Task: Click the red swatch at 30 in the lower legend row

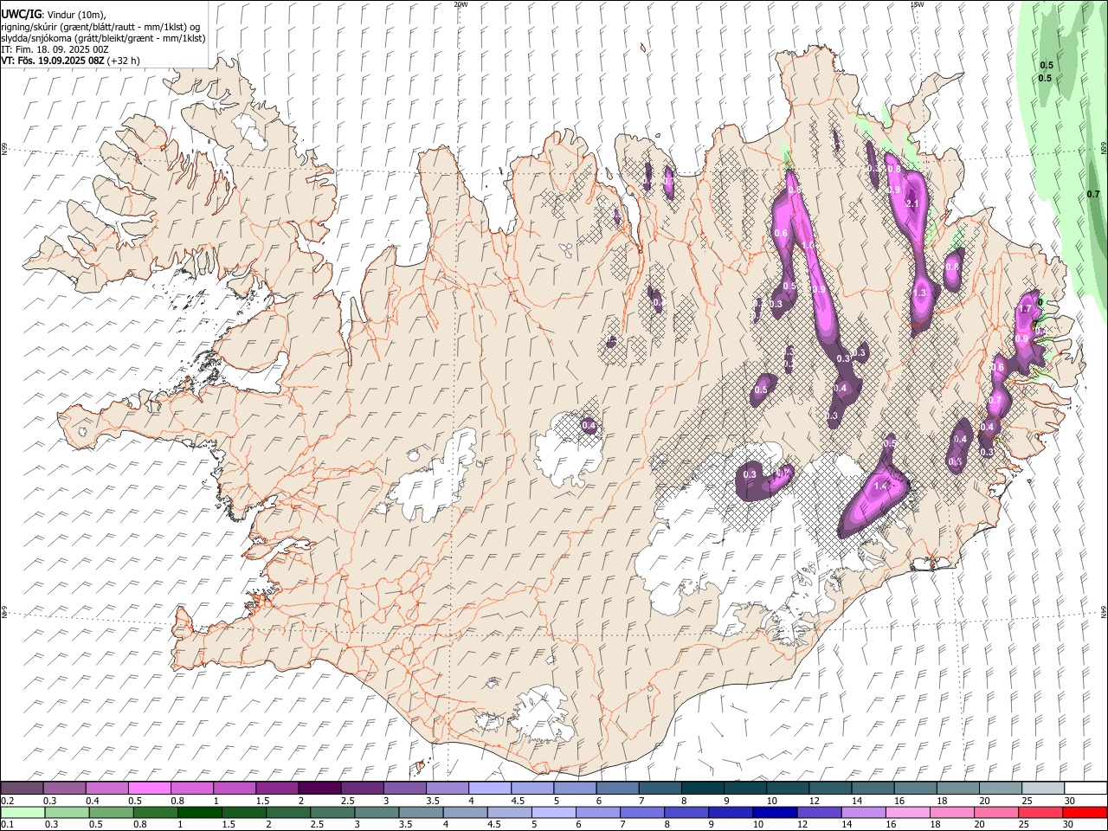Action: click(1085, 812)
